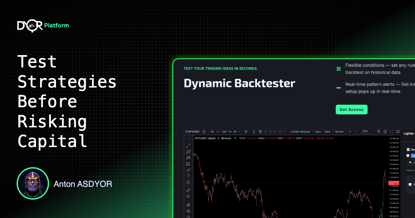Tick the checkbox on the saved item card
Screen dimensions: 415x218
tap(410, 184)
